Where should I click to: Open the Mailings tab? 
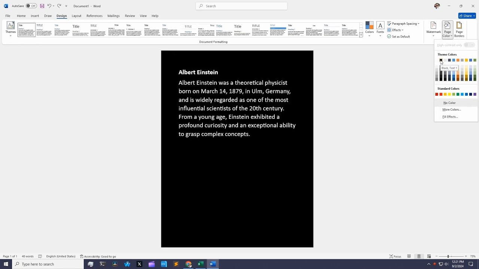coord(113,16)
